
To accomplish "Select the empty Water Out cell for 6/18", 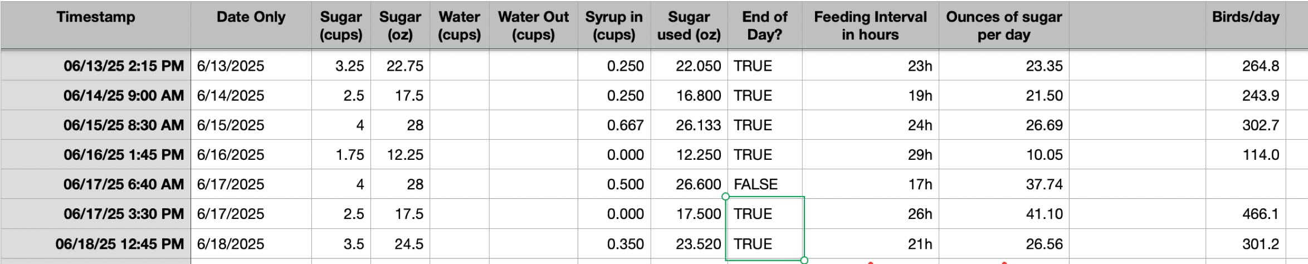I will 534,244.
